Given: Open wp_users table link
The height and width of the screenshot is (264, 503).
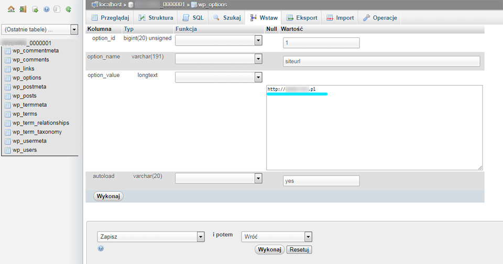Looking at the screenshot, I should click(x=25, y=150).
